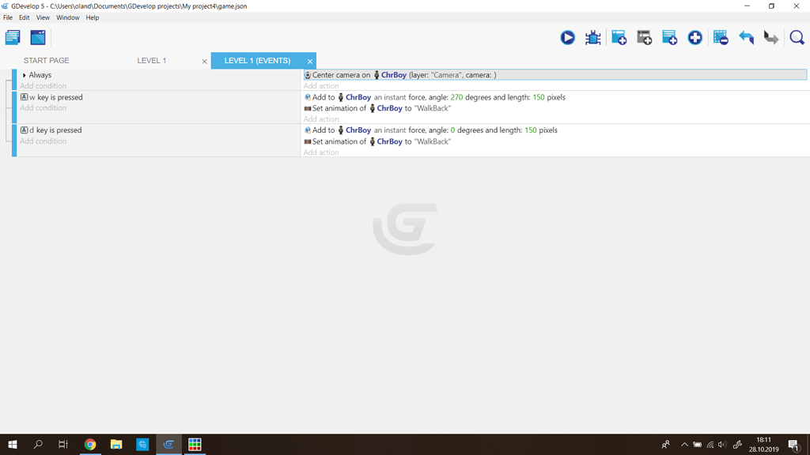
Task: Open the Edit menu
Action: tap(25, 17)
